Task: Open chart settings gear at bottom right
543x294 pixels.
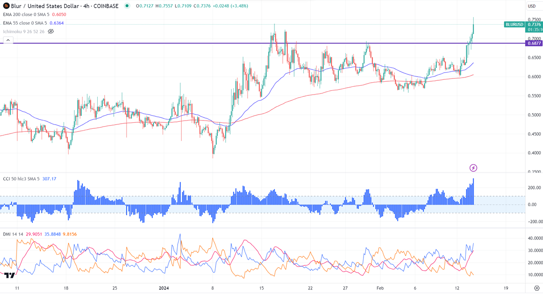Action: [537, 288]
